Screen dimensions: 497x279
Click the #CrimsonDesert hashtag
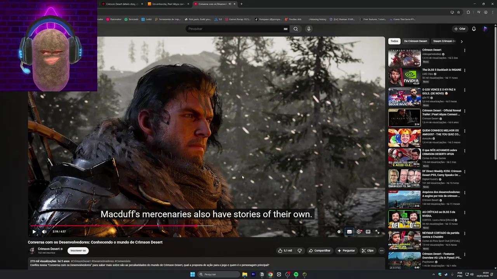pyautogui.click(x=81, y=261)
